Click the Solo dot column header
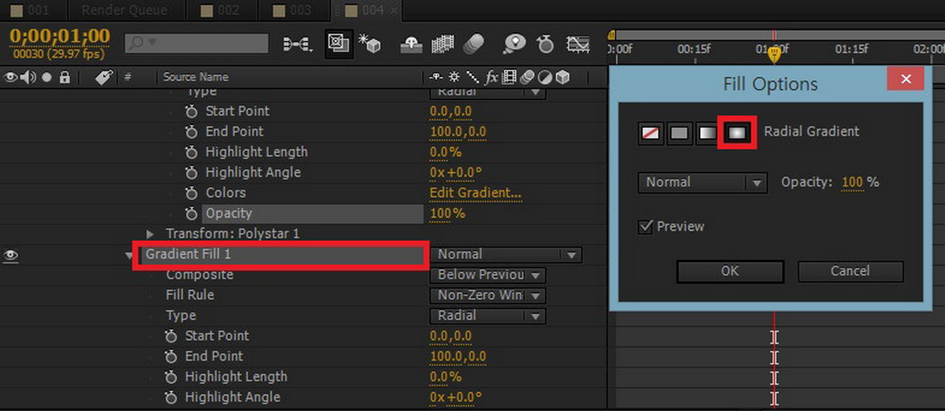This screenshot has height=411, width=945. [47, 78]
